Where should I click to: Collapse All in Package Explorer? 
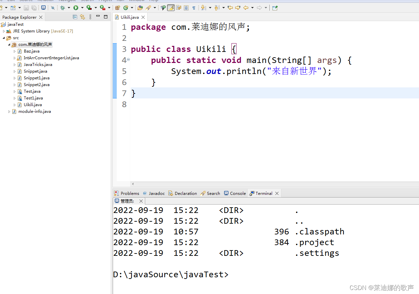(x=75, y=17)
